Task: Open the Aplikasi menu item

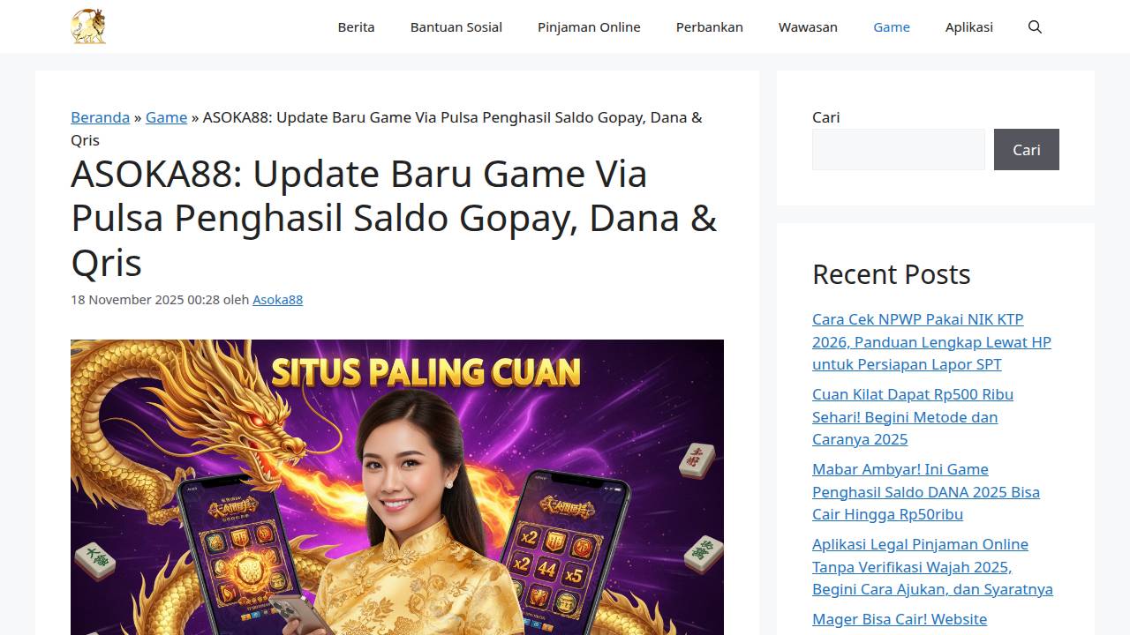Action: (969, 26)
